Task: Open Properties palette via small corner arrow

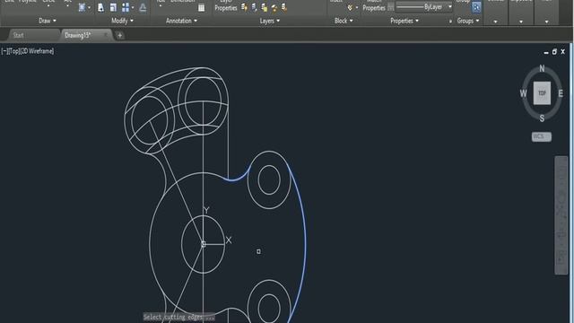Action: 450,22
